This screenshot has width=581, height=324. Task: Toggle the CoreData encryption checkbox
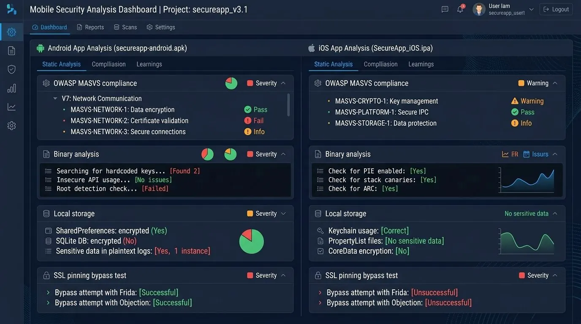(320, 251)
